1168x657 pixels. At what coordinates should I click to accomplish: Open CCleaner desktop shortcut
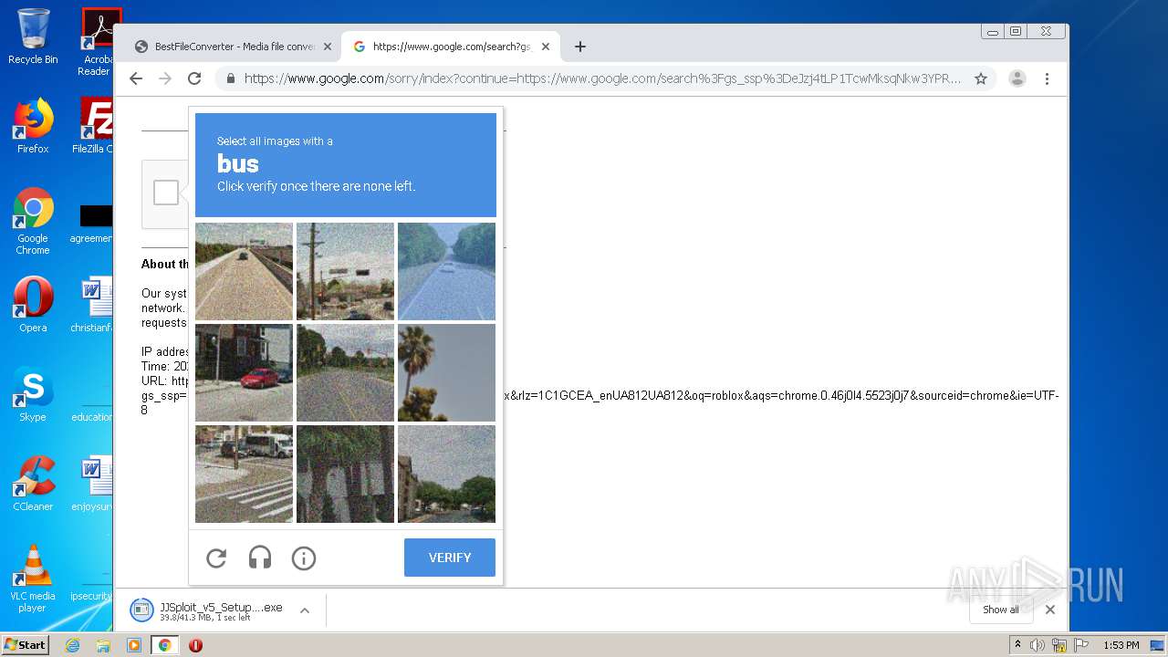(x=33, y=484)
